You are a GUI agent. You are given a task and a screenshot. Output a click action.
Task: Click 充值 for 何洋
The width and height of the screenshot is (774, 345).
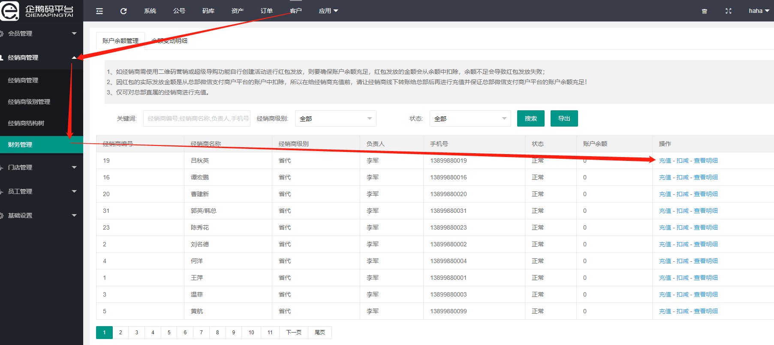pyautogui.click(x=665, y=261)
